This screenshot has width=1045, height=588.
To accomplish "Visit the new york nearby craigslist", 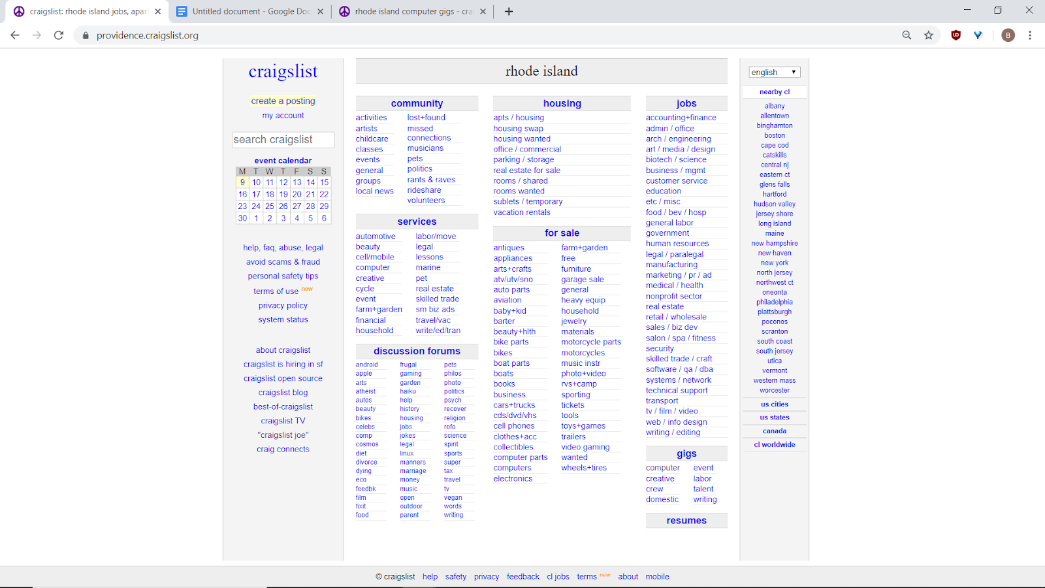I will coord(775,263).
